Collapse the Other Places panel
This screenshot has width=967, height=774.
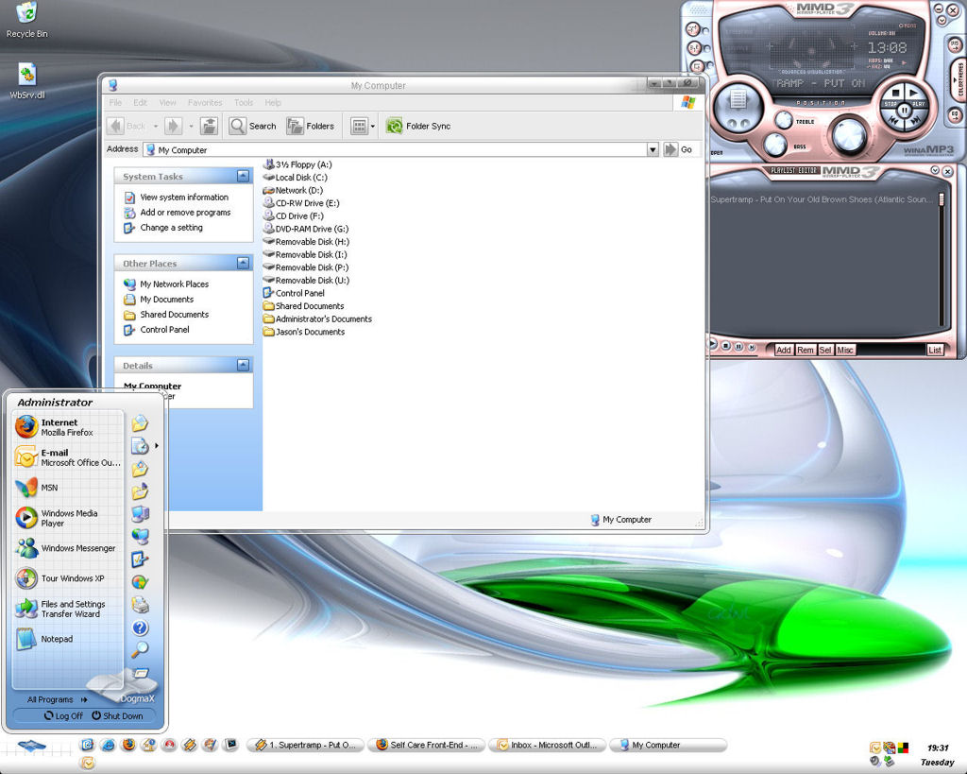pyautogui.click(x=243, y=263)
